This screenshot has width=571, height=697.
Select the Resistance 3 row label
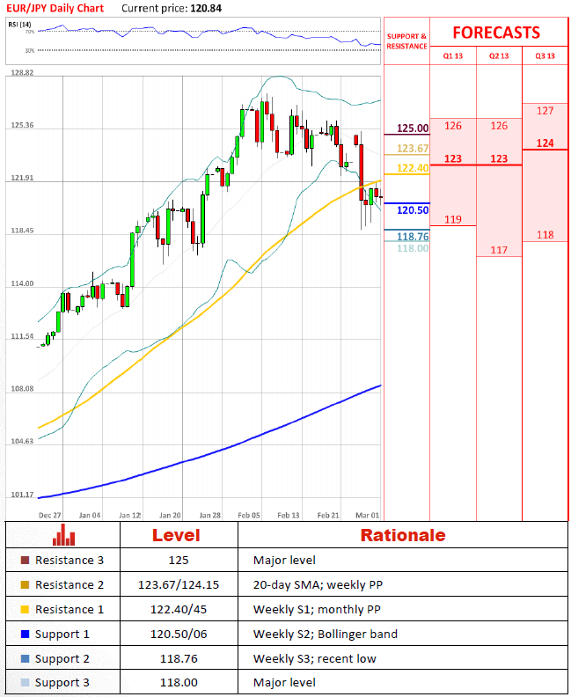coord(70,560)
